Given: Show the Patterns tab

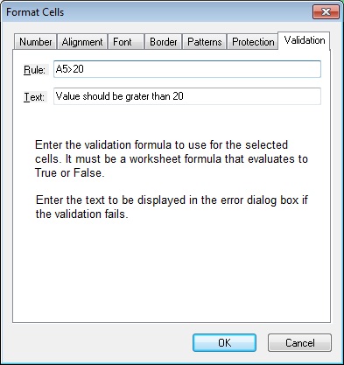Looking at the screenshot, I should click(205, 42).
